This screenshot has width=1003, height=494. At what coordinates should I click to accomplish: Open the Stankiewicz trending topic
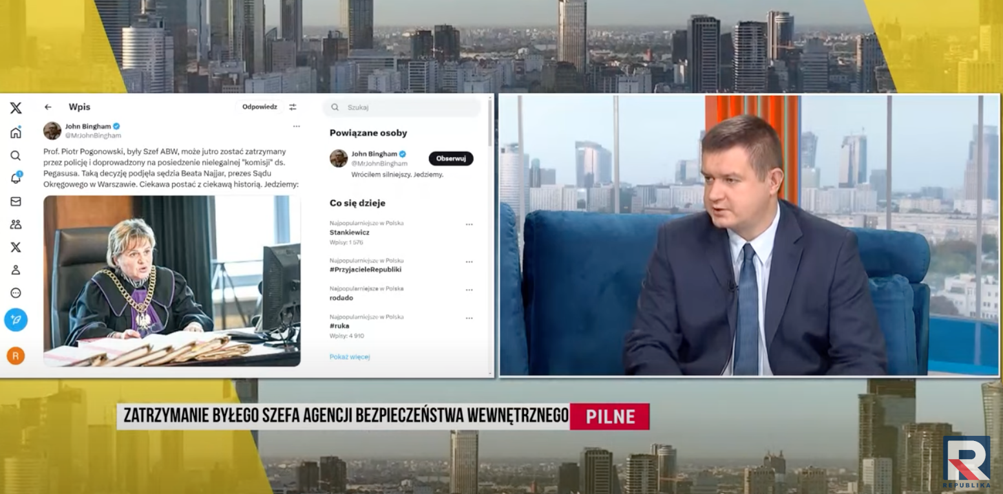click(350, 232)
